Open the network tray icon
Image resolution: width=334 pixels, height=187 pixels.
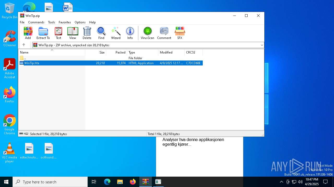pos(294,182)
